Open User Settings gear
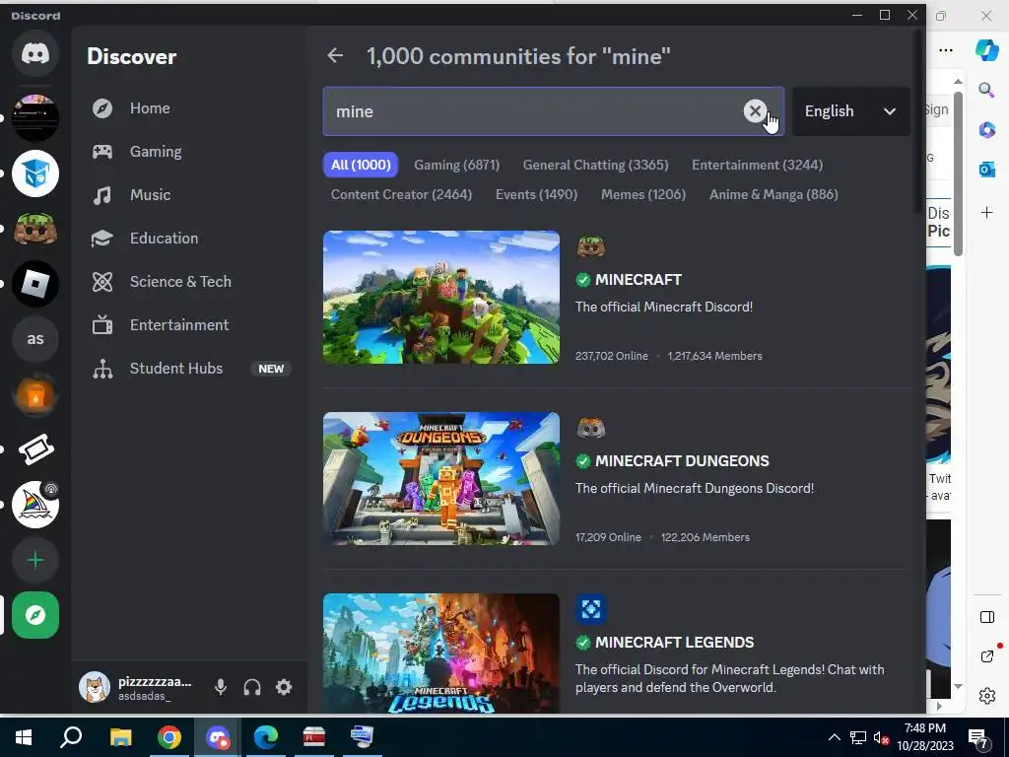Image resolution: width=1009 pixels, height=757 pixels. point(284,687)
